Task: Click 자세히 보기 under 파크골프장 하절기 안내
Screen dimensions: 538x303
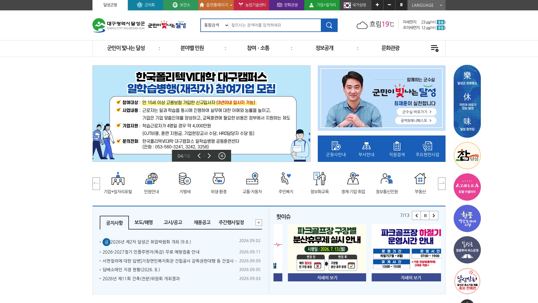Action: click(406, 277)
